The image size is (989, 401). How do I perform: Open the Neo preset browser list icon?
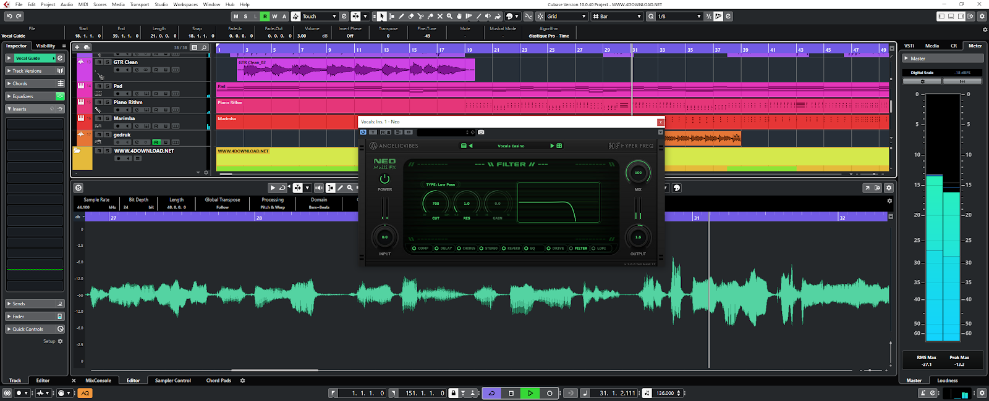pyautogui.click(x=464, y=146)
